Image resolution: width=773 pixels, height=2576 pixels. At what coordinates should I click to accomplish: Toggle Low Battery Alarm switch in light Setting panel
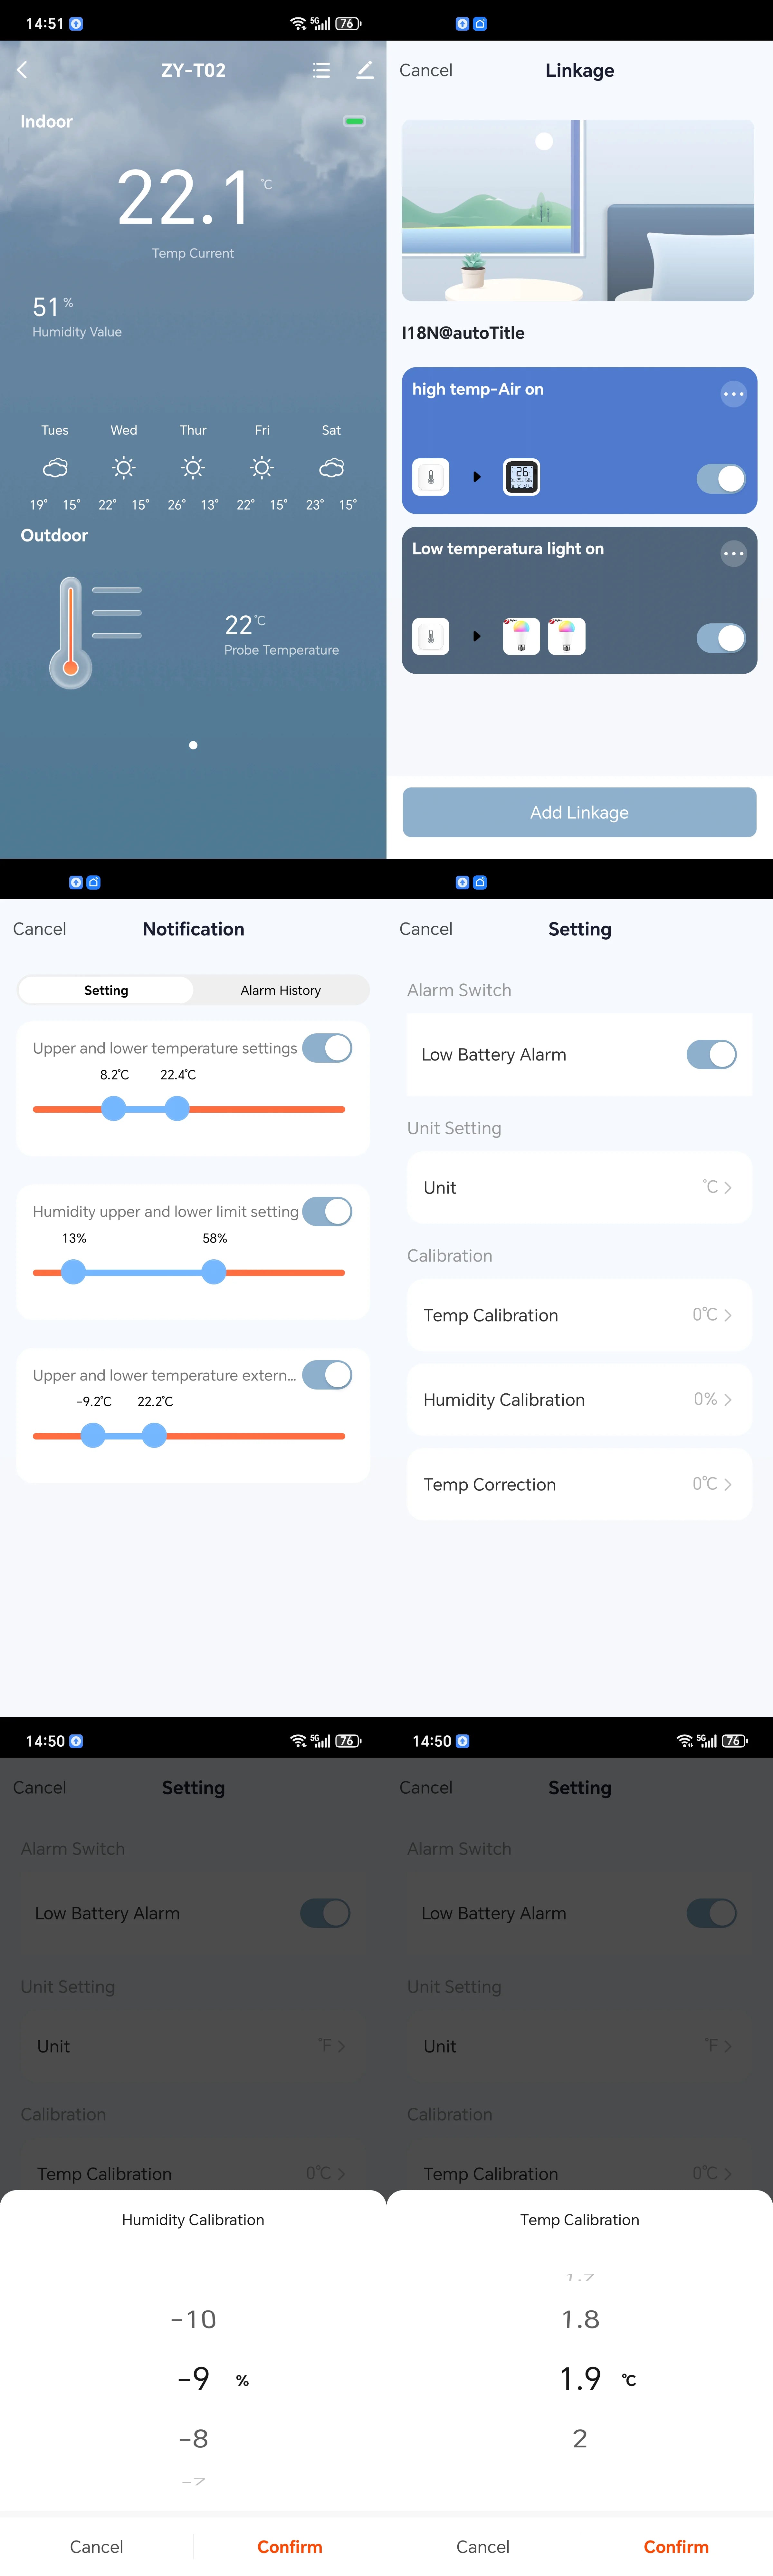(x=711, y=1054)
